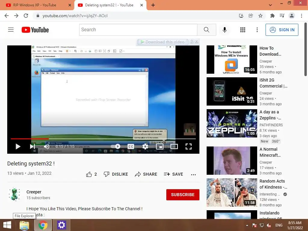Seek in the video progress bar

pos(103,139)
